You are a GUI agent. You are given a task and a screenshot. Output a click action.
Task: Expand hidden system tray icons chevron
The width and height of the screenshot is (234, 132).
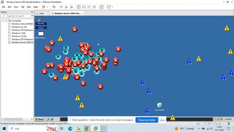tap(199, 129)
